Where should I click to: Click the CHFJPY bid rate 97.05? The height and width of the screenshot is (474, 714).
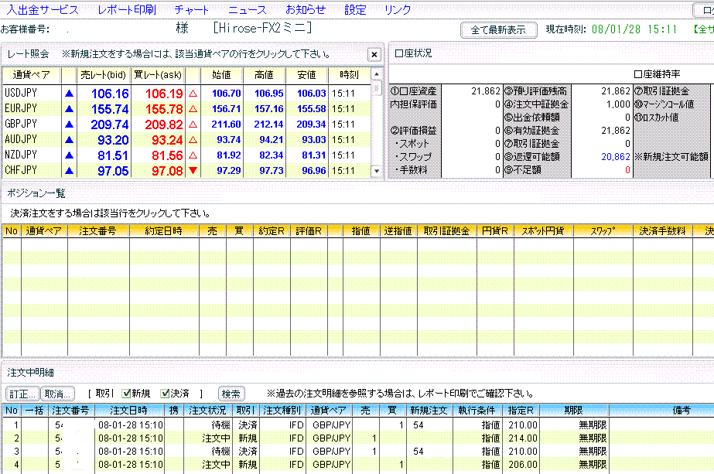pyautogui.click(x=114, y=171)
